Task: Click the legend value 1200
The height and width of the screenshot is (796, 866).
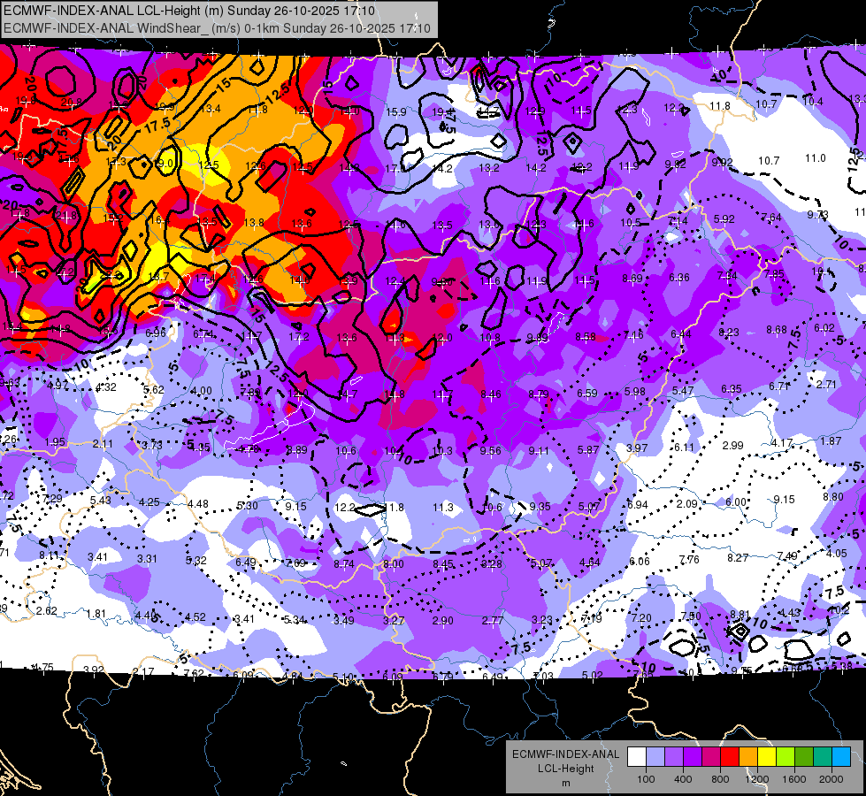Action: [756, 779]
